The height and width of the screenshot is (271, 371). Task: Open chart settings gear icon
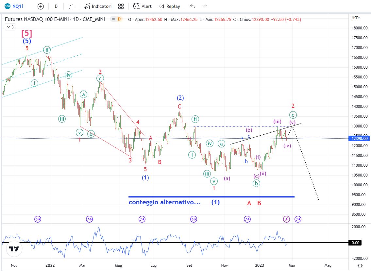[360, 265]
